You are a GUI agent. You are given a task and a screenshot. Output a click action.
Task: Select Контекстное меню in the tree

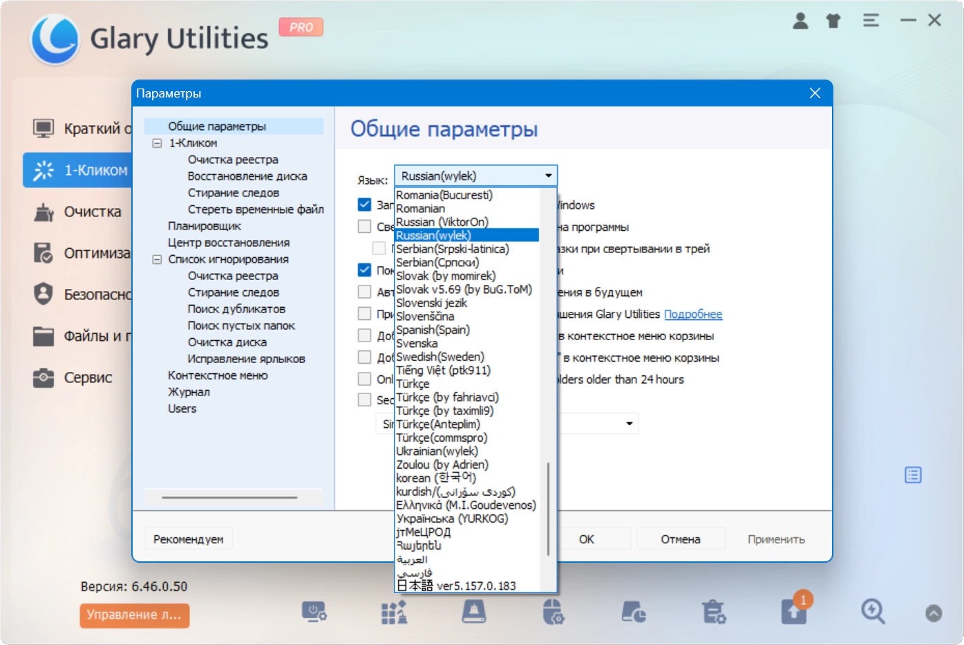click(x=218, y=375)
